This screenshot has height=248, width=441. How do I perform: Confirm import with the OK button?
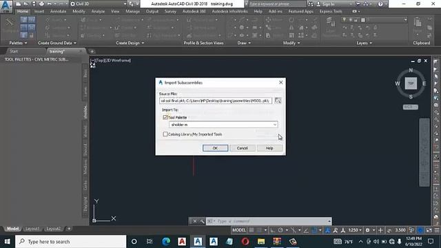pyautogui.click(x=215, y=148)
